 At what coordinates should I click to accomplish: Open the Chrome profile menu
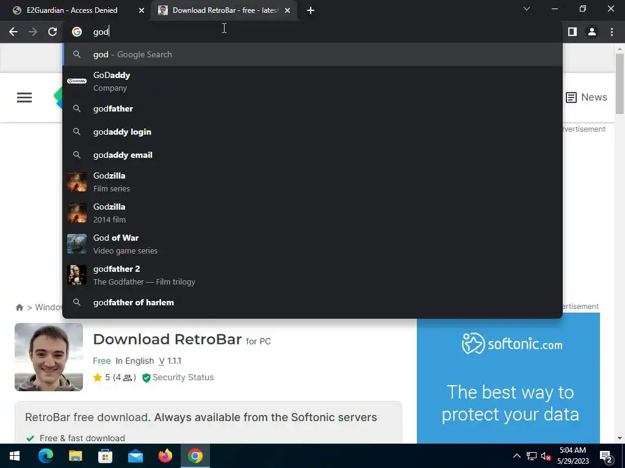pos(592,32)
